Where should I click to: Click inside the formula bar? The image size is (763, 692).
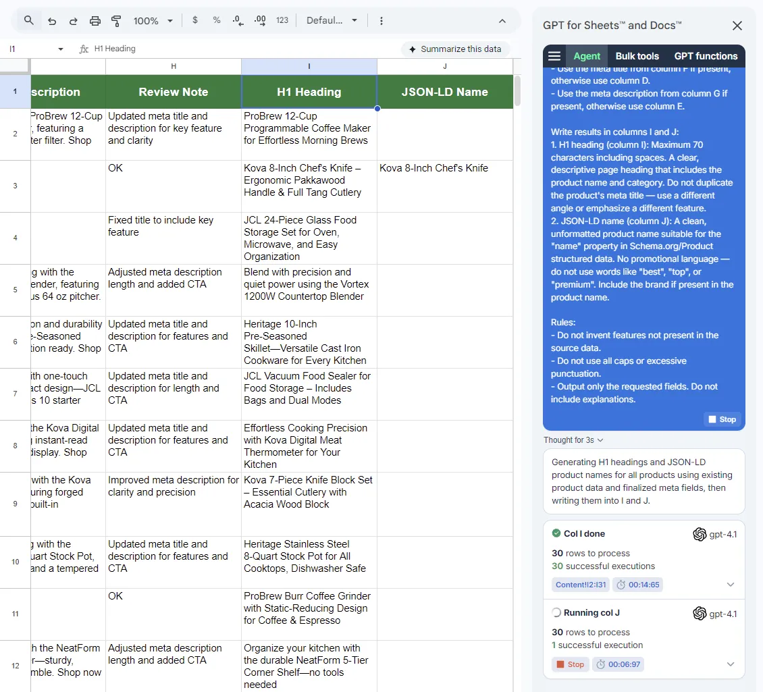203,48
